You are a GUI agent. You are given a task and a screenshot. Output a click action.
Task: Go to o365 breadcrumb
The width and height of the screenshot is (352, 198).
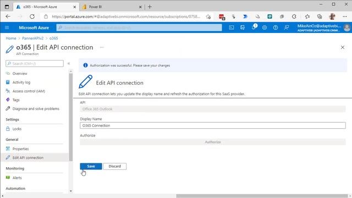tap(54, 38)
